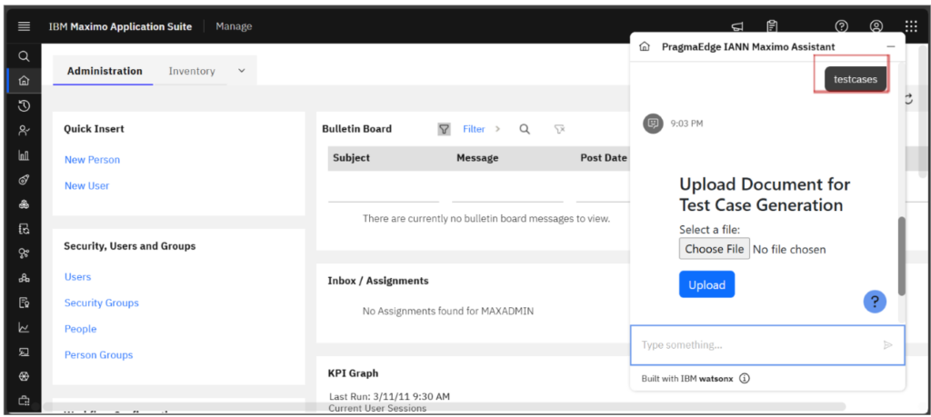Open the line graph icon in sidebar
This screenshot has width=931, height=417.
coord(24,327)
